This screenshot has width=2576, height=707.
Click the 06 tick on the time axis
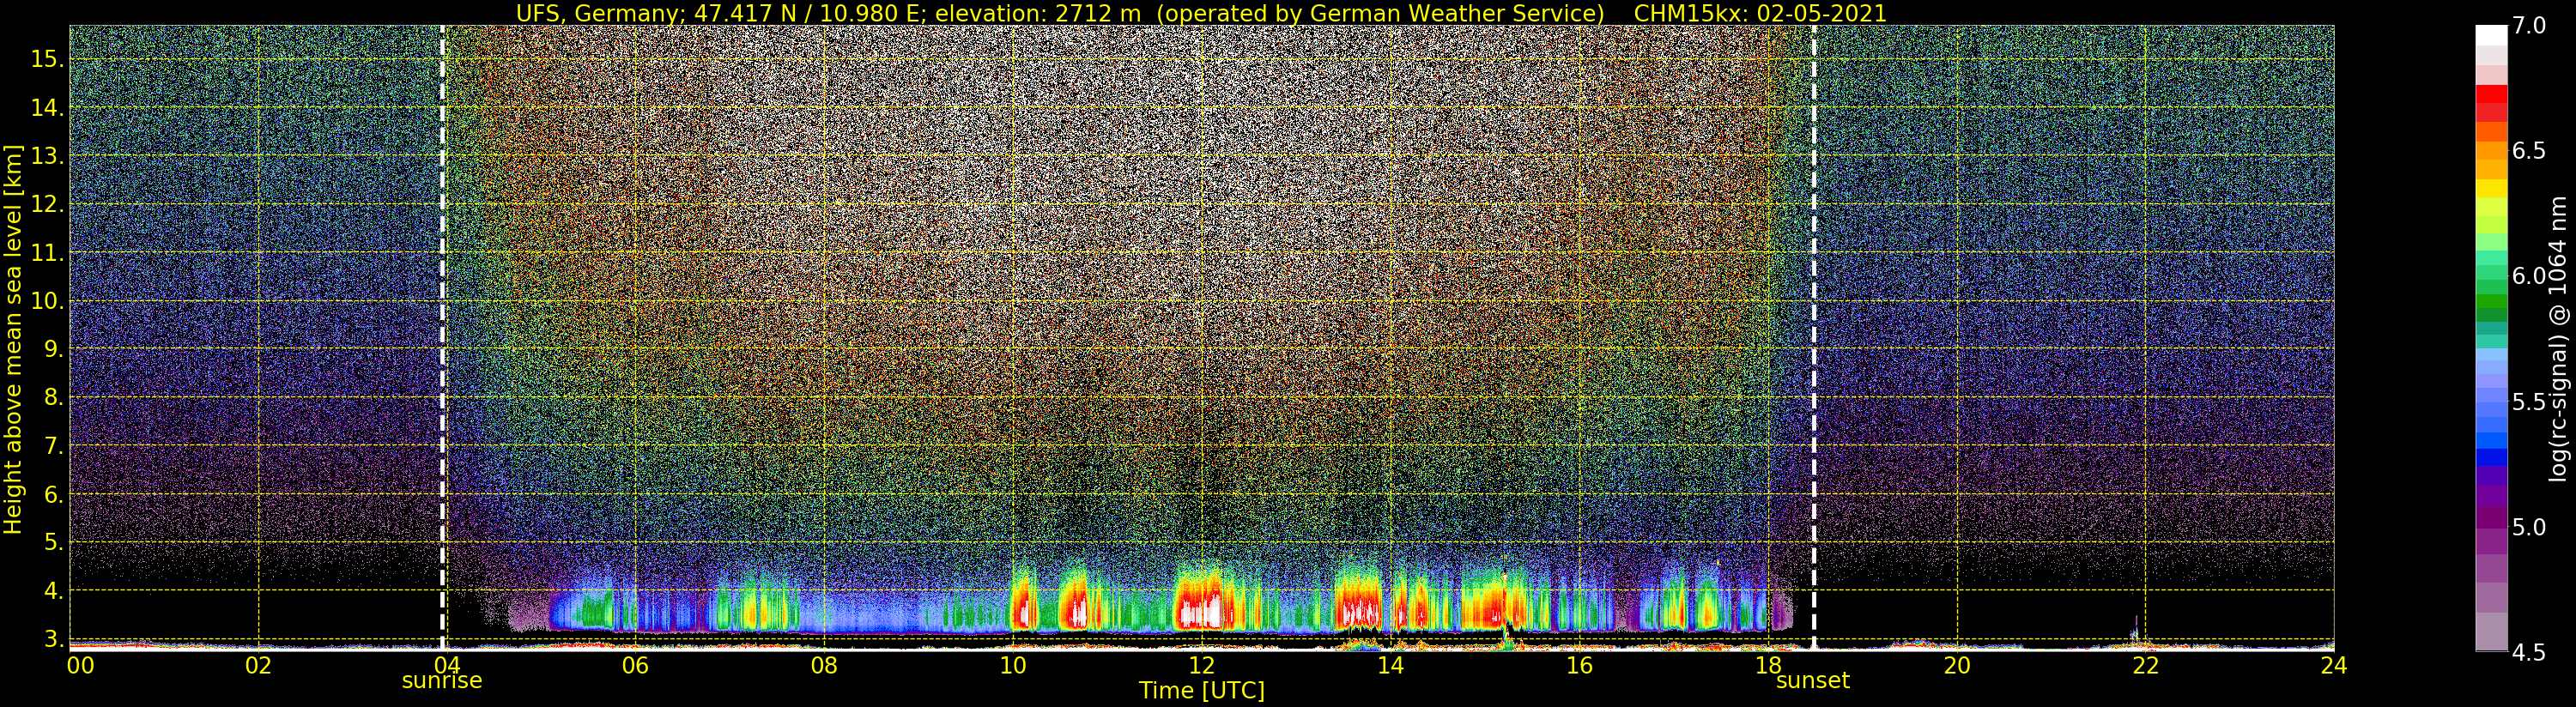[x=635, y=665]
